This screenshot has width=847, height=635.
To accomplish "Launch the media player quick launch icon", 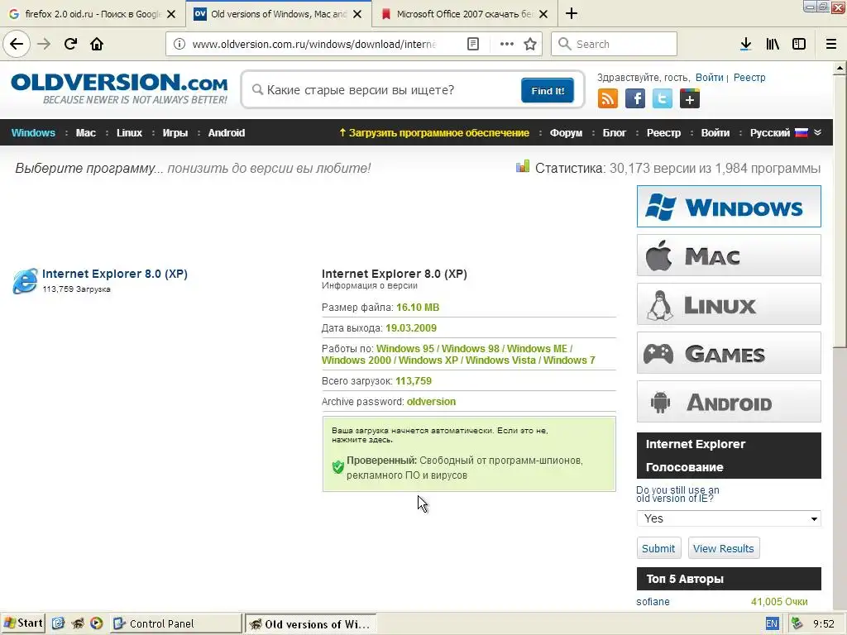I will pos(96,623).
